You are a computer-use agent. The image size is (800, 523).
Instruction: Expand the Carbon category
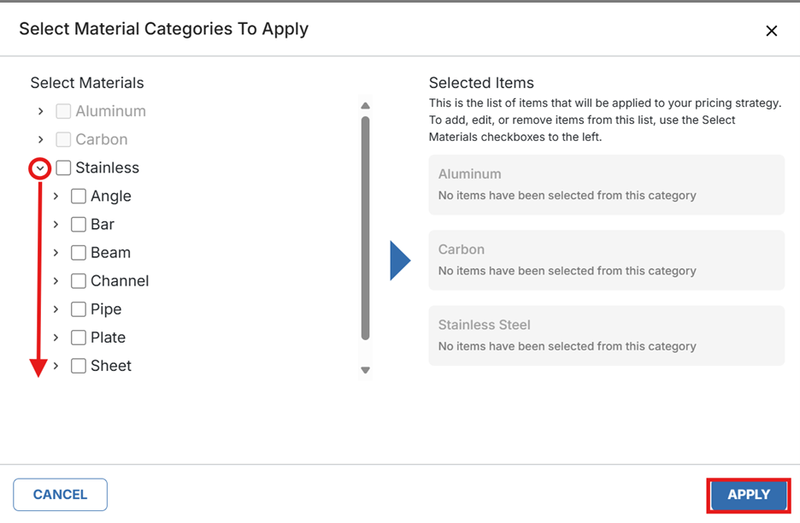(x=40, y=139)
